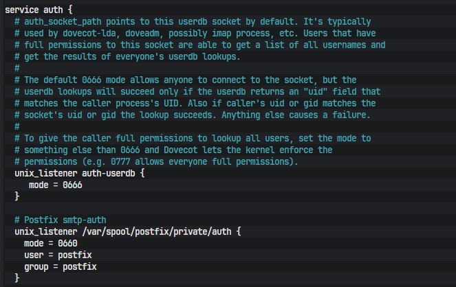Click the "0660" mode value
Viewport: 456px width, 287px height.
coord(65,243)
